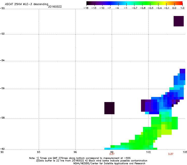Screen dimensions: 187x165
Task: Click the "99" longitude axis label
Action: point(112,152)
